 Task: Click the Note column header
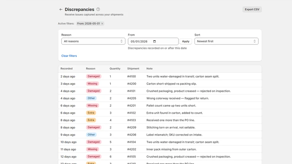tap(149, 69)
